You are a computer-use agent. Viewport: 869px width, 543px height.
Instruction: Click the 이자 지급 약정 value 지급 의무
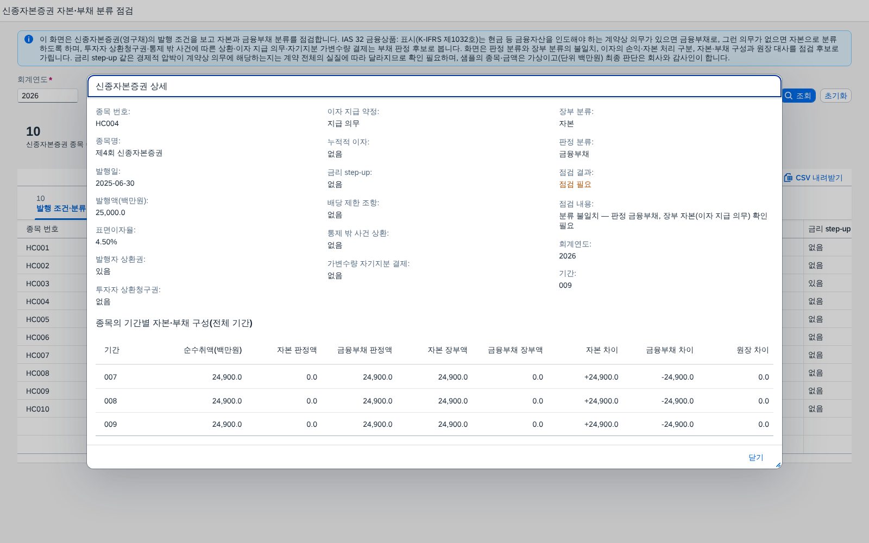pos(343,124)
